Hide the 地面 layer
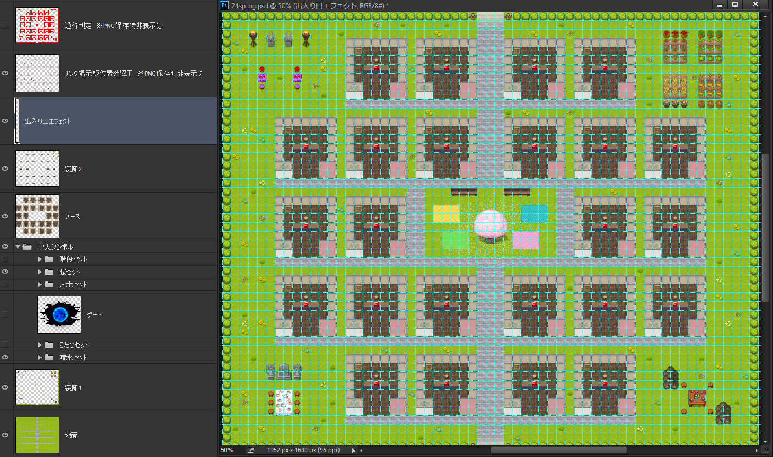Image resolution: width=773 pixels, height=457 pixels. 5,435
